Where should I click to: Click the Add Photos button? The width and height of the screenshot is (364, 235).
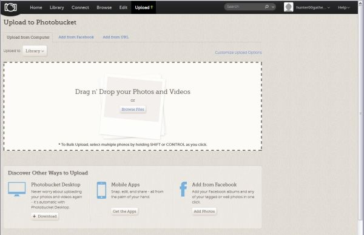point(204,211)
